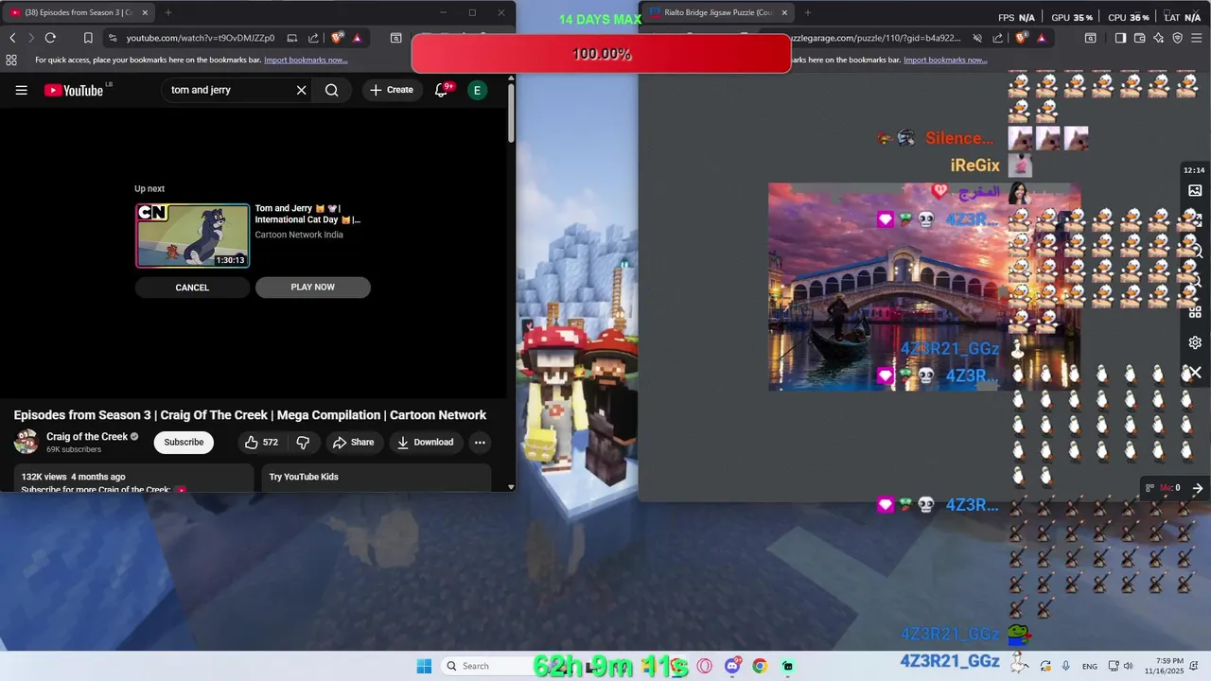Open more actions ellipsis under the video
The width and height of the screenshot is (1211, 681).
click(480, 442)
